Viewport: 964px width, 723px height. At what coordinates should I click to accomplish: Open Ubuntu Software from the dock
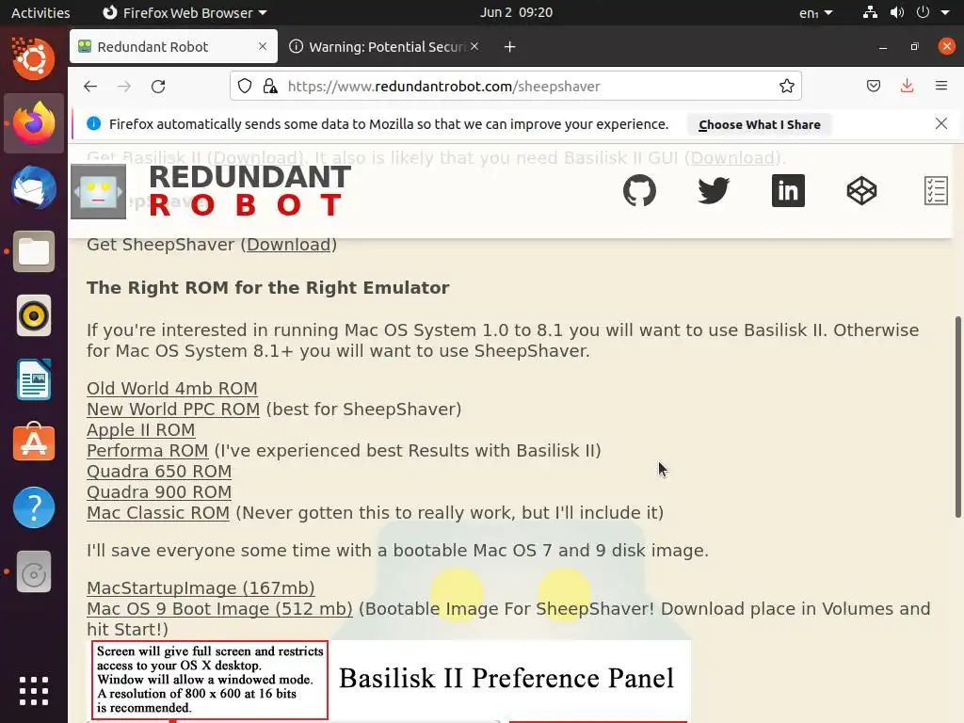coord(34,442)
